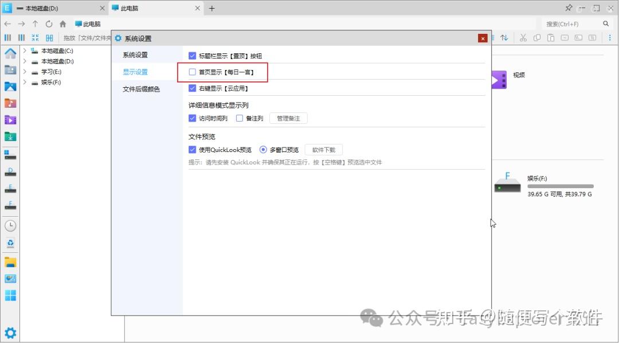Image resolution: width=619 pixels, height=343 pixels.
Task: Switch to 此电脑 tab
Action: [156, 8]
